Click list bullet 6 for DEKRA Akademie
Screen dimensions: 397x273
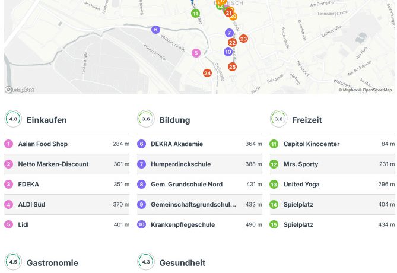[142, 144]
